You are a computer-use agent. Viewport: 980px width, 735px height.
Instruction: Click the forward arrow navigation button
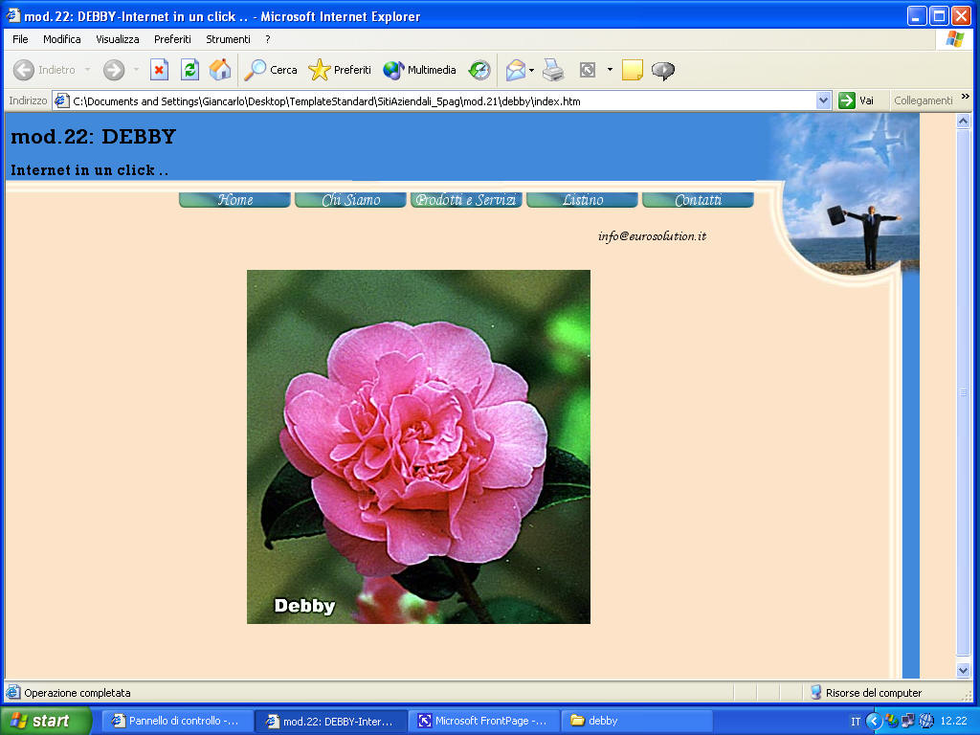[x=114, y=70]
